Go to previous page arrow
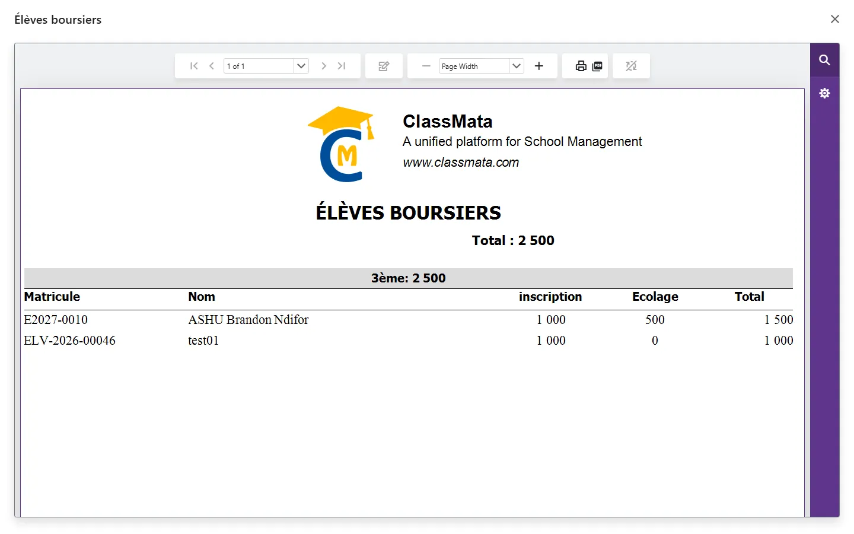Screen dimensions: 854x534 point(212,66)
